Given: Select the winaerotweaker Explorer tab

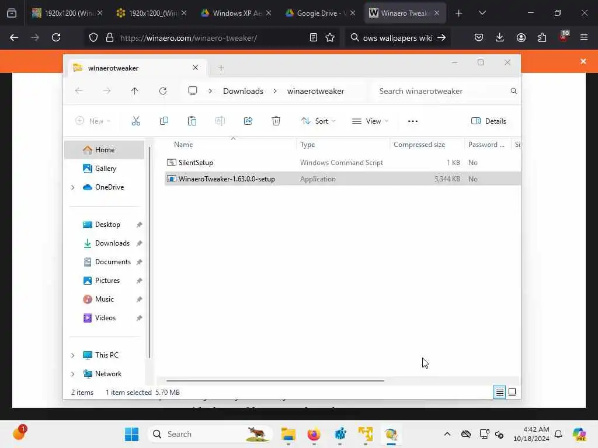Looking at the screenshot, I should pyautogui.click(x=137, y=68).
